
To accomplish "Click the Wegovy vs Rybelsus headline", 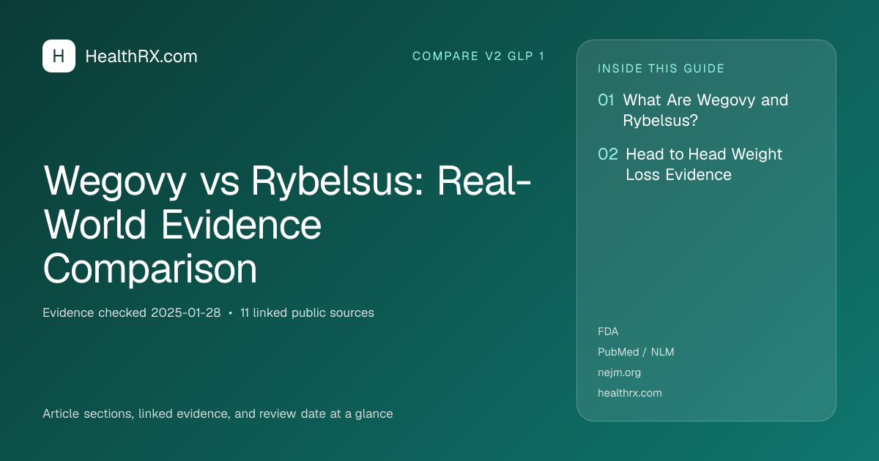I will (287, 225).
